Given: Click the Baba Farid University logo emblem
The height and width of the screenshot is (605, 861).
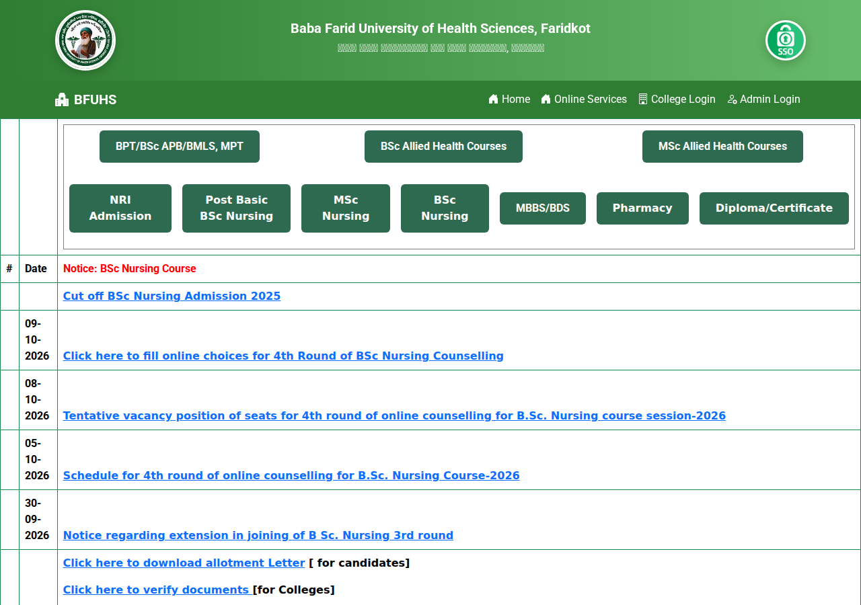Looking at the screenshot, I should (x=85, y=40).
